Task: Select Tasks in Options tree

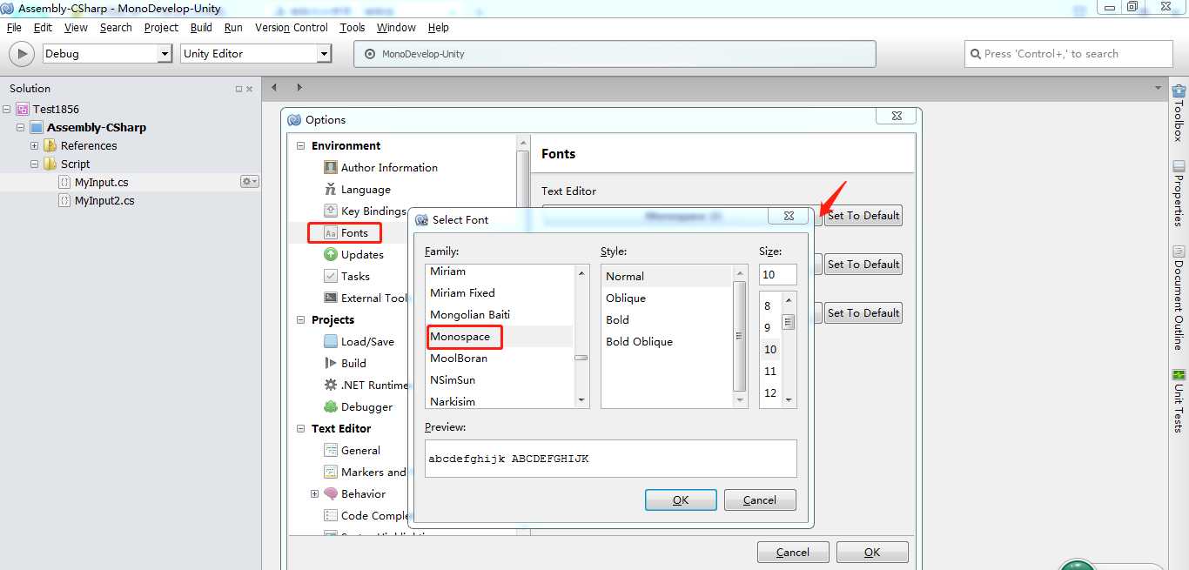Action: (355, 276)
